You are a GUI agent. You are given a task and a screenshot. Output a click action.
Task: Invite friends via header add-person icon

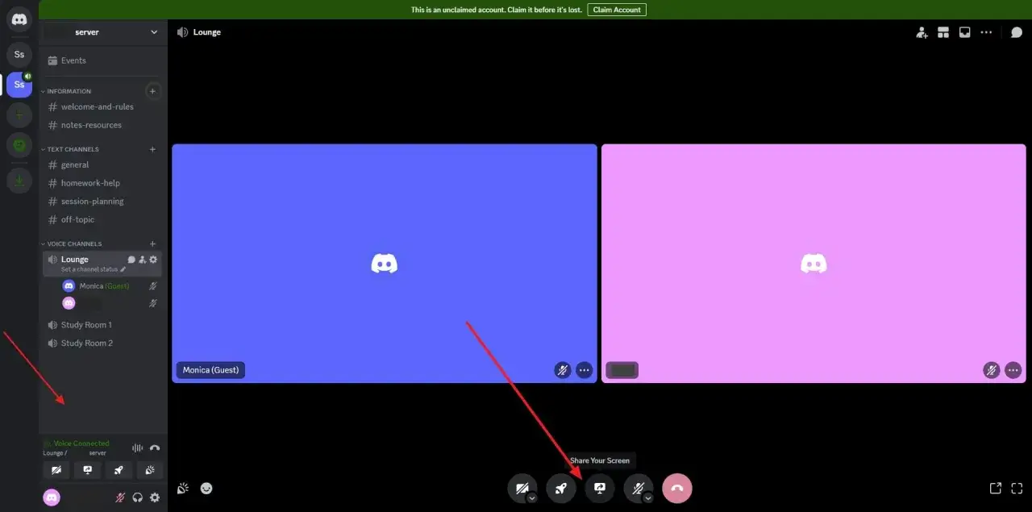coord(922,32)
